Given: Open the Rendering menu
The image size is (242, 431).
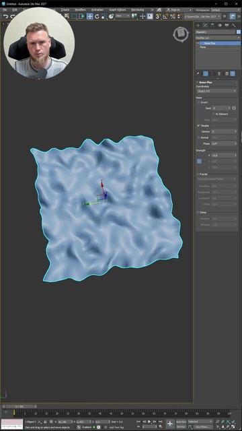Looking at the screenshot, I should coord(137,10).
